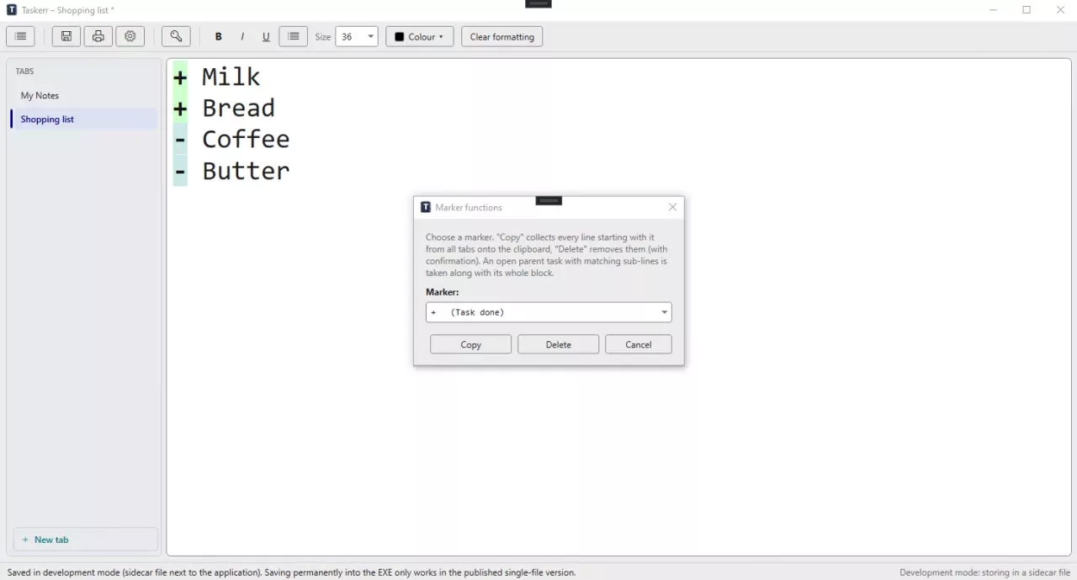Viewport: 1077px width, 580px height.
Task: Click the plus marker beside Bread
Action: (x=180, y=108)
